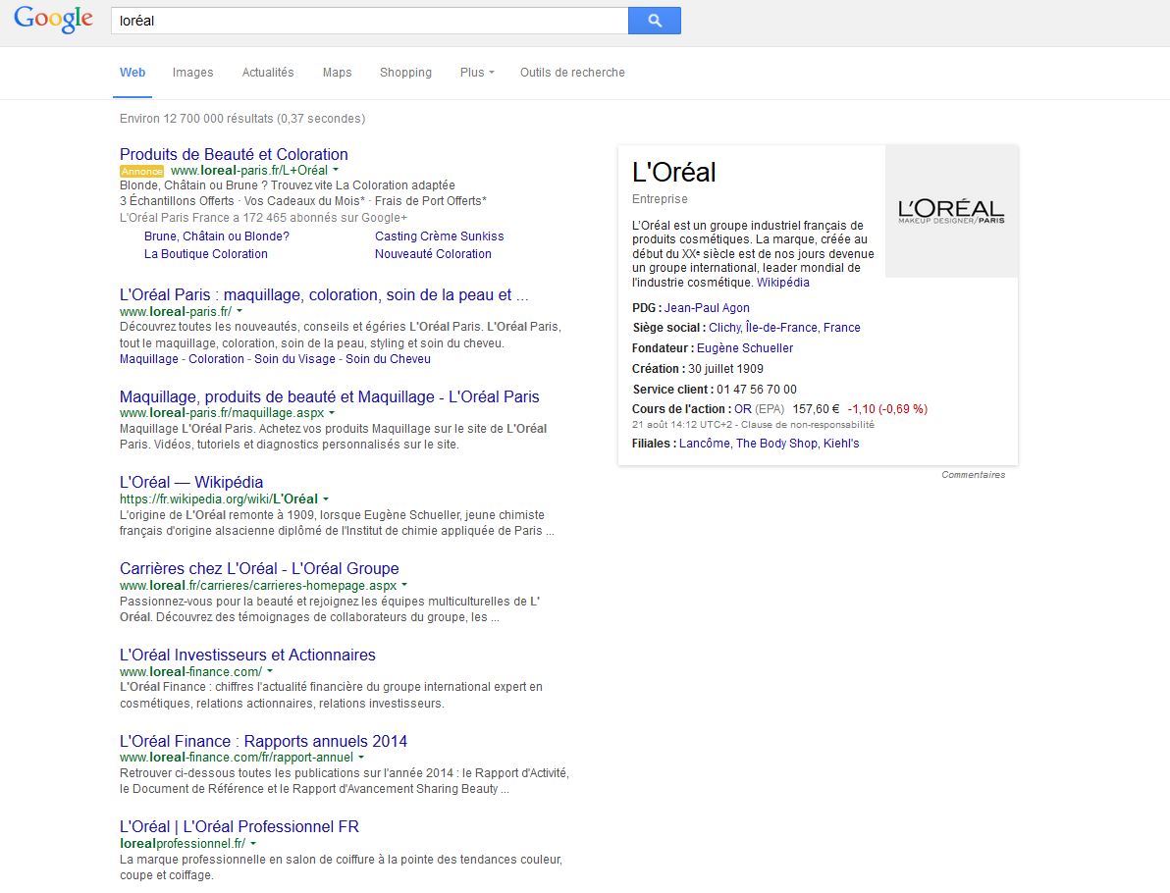Expand arrow next to carrieres-homepage.aspx URL

(x=404, y=585)
